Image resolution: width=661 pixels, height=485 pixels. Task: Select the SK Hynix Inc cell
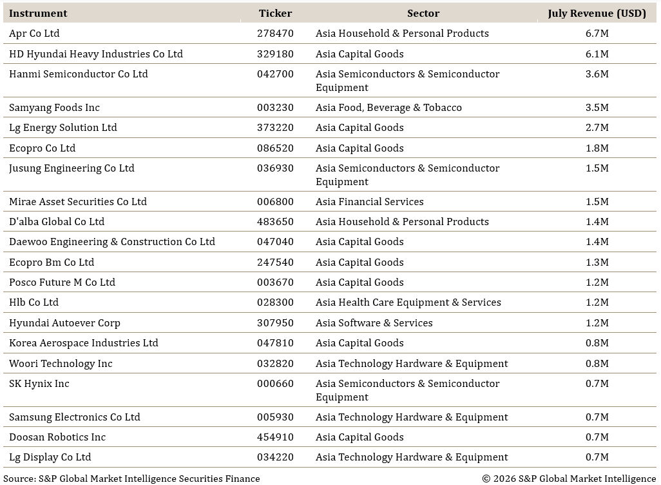click(x=39, y=384)
